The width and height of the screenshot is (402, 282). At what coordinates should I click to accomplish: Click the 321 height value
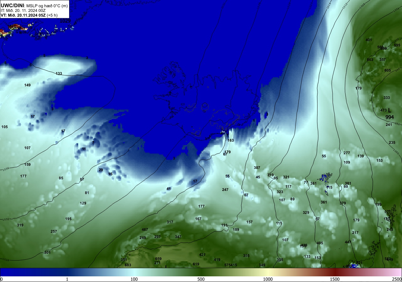click(286, 177)
